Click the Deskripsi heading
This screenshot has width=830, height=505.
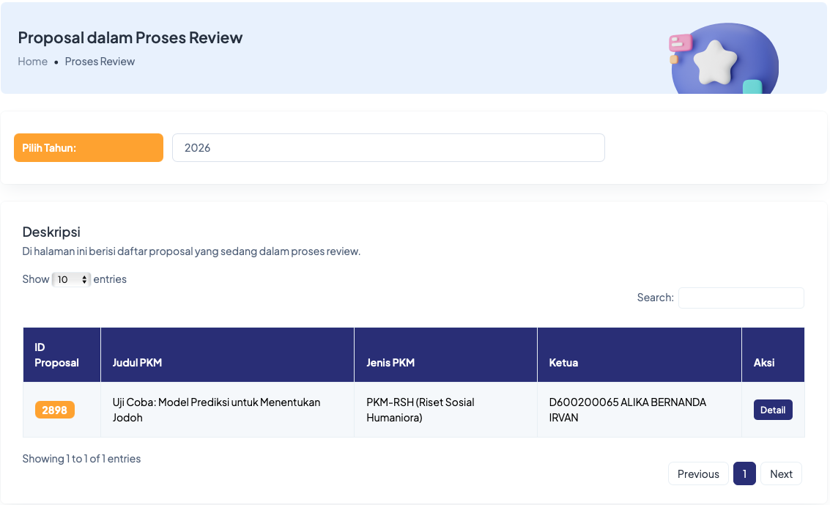pos(51,232)
